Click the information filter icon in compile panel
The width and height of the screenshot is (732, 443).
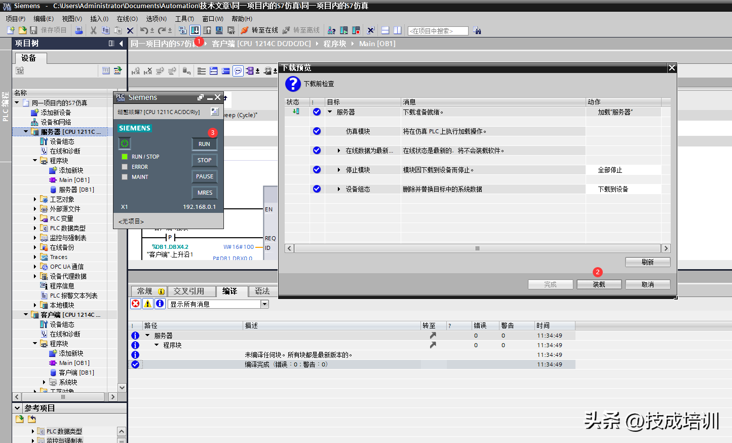coord(160,304)
